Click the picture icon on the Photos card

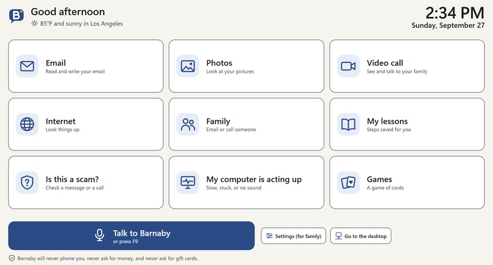coord(188,66)
